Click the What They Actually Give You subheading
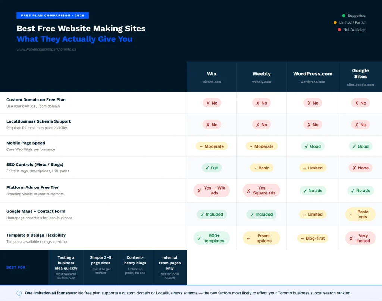This screenshot has width=382, height=301. (x=75, y=39)
